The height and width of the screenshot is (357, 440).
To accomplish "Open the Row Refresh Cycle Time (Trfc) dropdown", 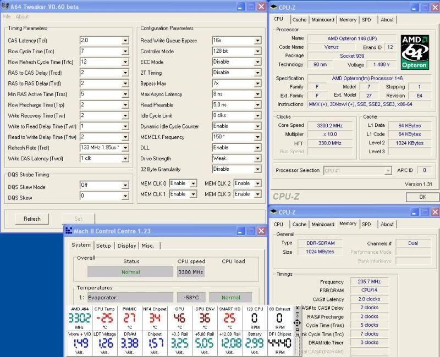I will pos(125,62).
